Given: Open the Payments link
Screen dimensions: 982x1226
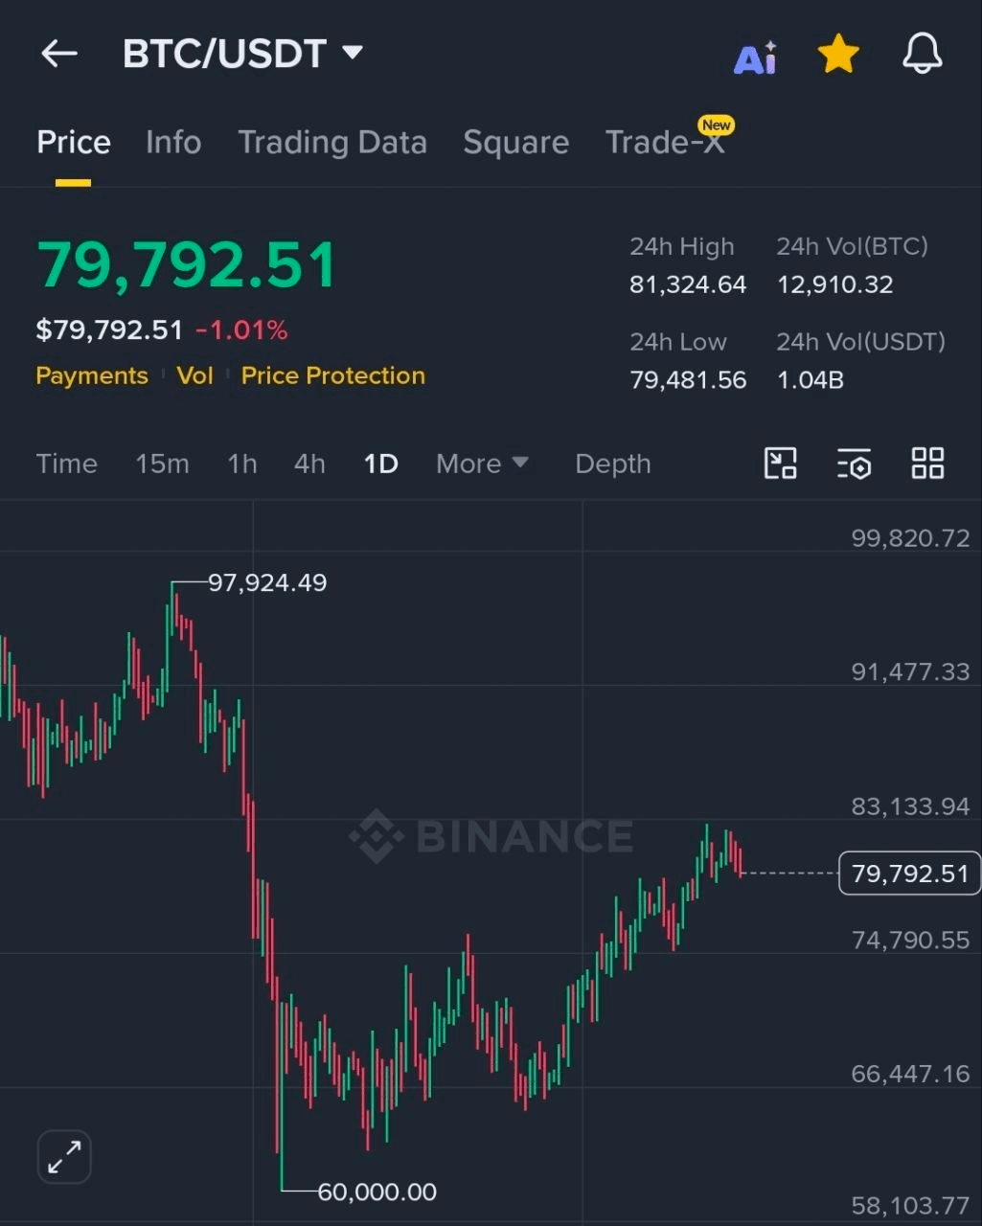Looking at the screenshot, I should pyautogui.click(x=92, y=375).
